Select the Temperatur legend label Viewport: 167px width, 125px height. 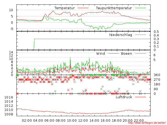(x=64, y=8)
